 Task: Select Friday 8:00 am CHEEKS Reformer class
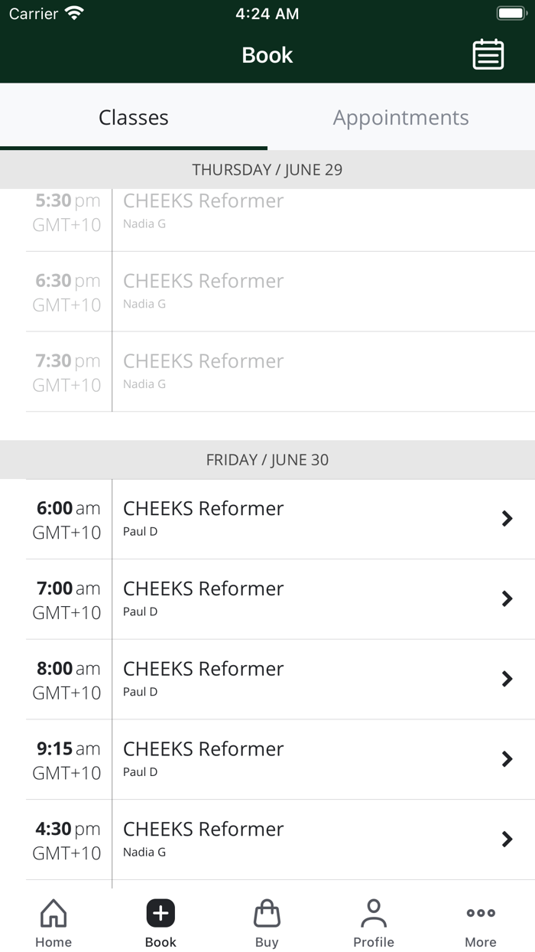[280, 680]
